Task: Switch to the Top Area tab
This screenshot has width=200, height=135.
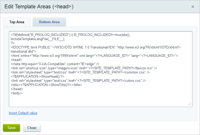Action: tap(17, 22)
